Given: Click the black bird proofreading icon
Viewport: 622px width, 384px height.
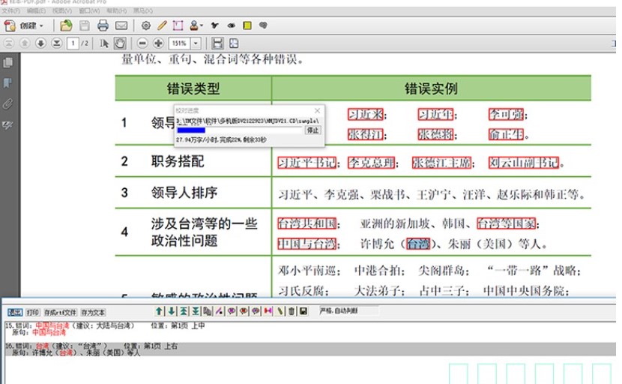Looking at the screenshot, I should 214,25.
